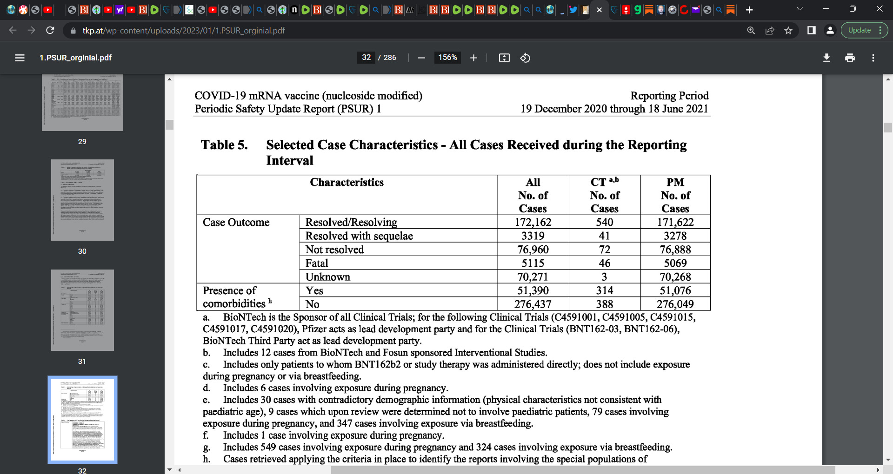Click document scroll down arrow
893x474 pixels.
pos(888,460)
